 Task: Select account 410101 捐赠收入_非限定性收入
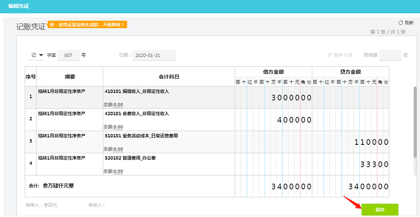137,91
